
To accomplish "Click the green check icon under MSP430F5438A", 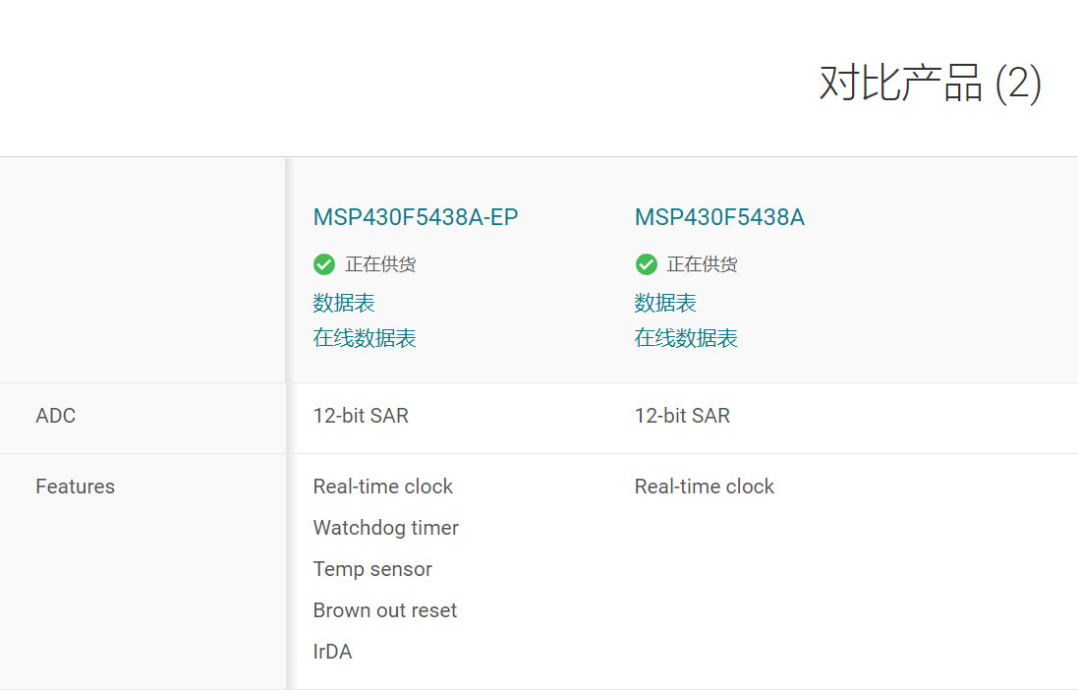I will point(646,264).
